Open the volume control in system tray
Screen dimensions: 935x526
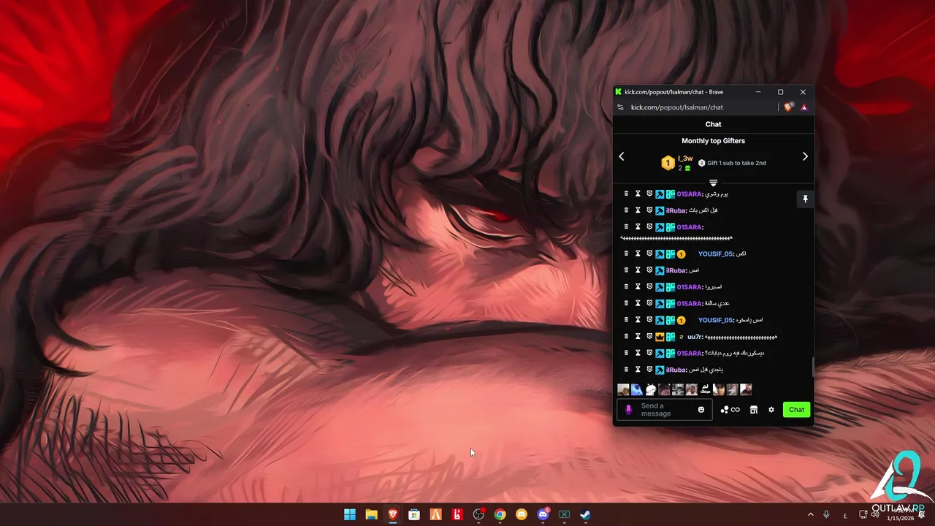876,514
